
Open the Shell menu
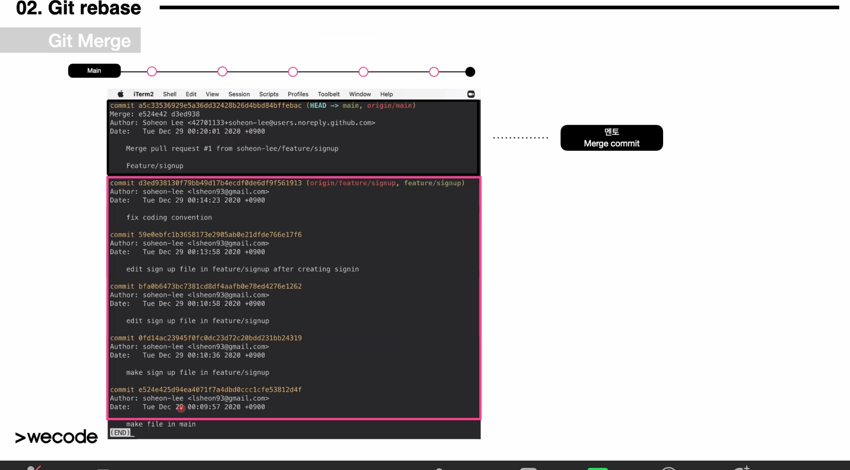click(x=169, y=94)
